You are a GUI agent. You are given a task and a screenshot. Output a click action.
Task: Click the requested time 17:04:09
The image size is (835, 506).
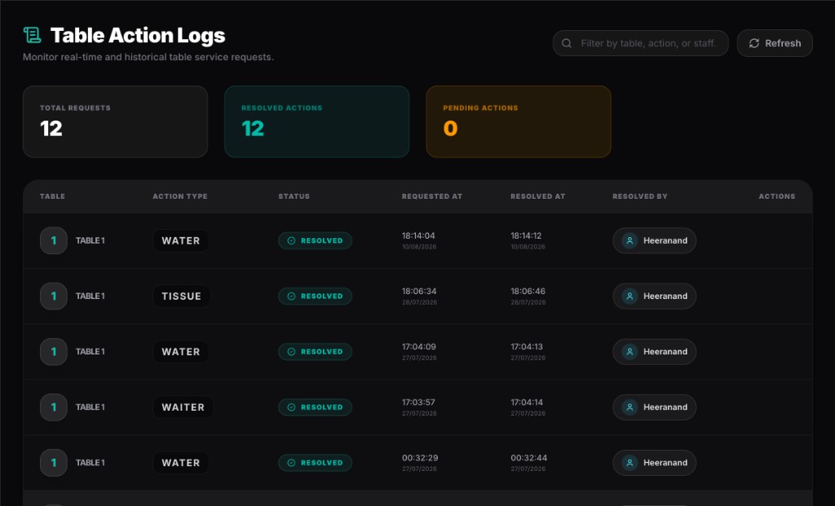tap(418, 347)
